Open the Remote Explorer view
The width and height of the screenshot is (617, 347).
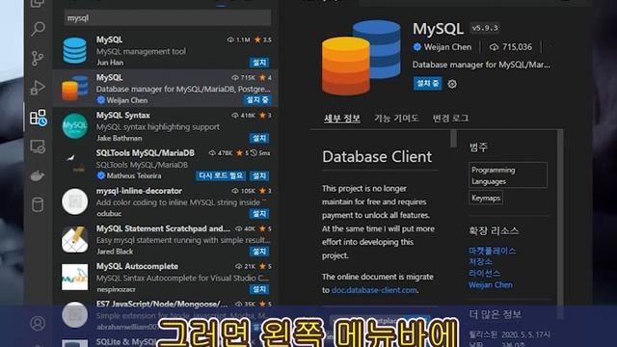(x=38, y=147)
